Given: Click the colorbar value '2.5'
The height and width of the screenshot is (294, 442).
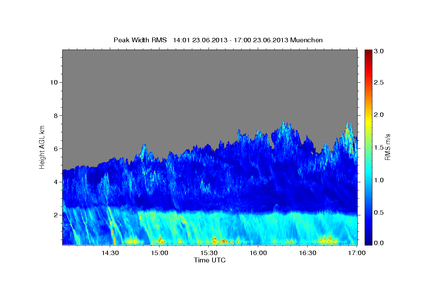Looking at the screenshot, I should point(379,82).
